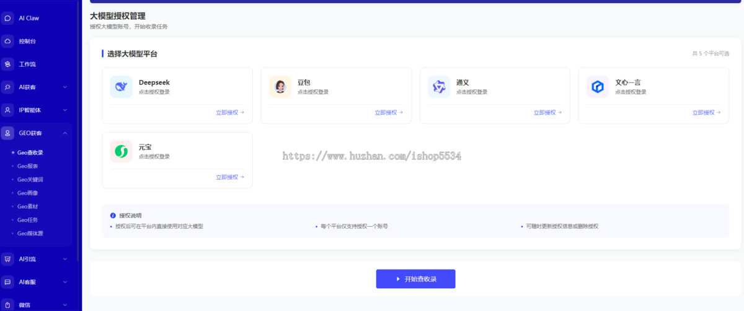Click the sidebar vertical scrollbar
The height and width of the screenshot is (311, 744).
coord(77,130)
